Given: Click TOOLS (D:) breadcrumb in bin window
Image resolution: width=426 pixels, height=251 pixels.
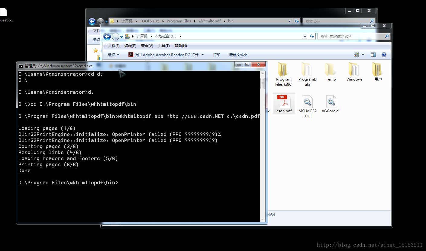Looking at the screenshot, I should tap(149, 21).
